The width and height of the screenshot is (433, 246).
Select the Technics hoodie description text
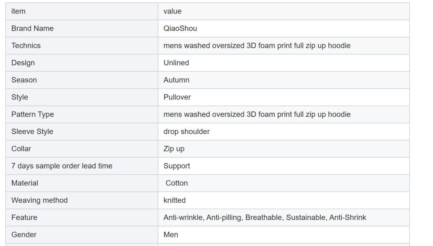[257, 46]
